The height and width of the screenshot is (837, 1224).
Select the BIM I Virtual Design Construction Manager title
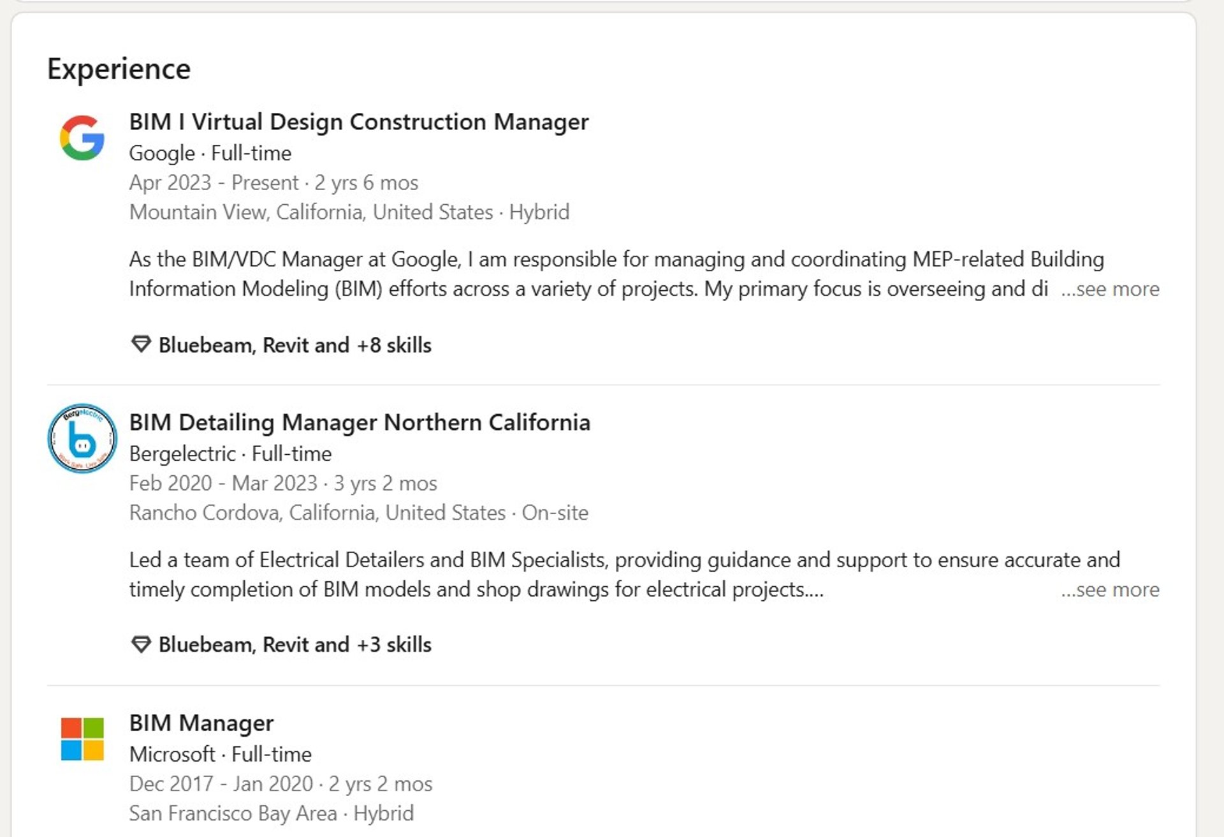(358, 122)
